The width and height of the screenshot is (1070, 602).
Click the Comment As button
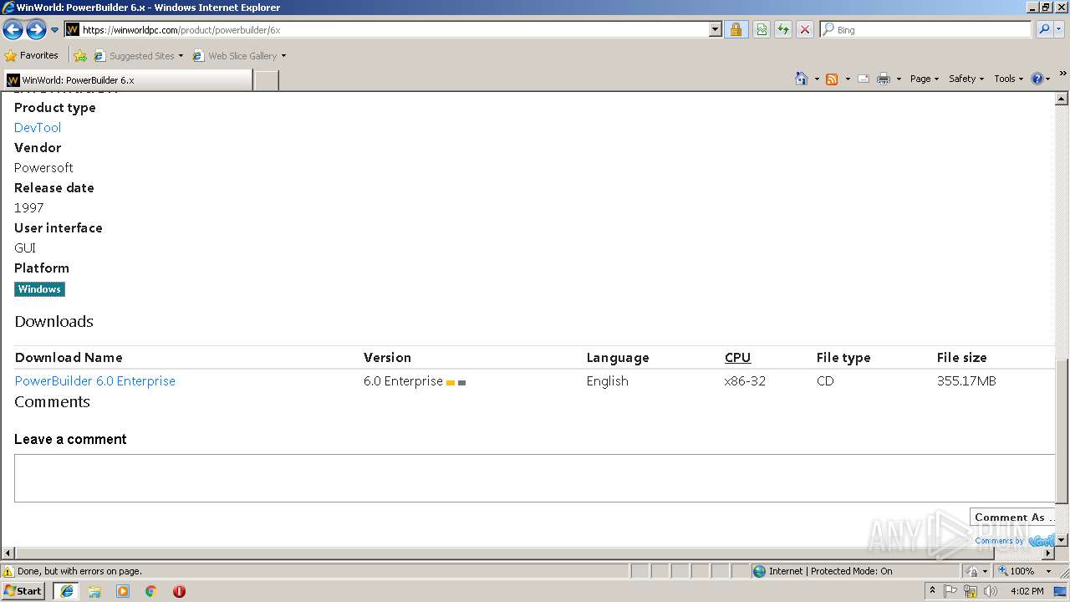[1013, 518]
